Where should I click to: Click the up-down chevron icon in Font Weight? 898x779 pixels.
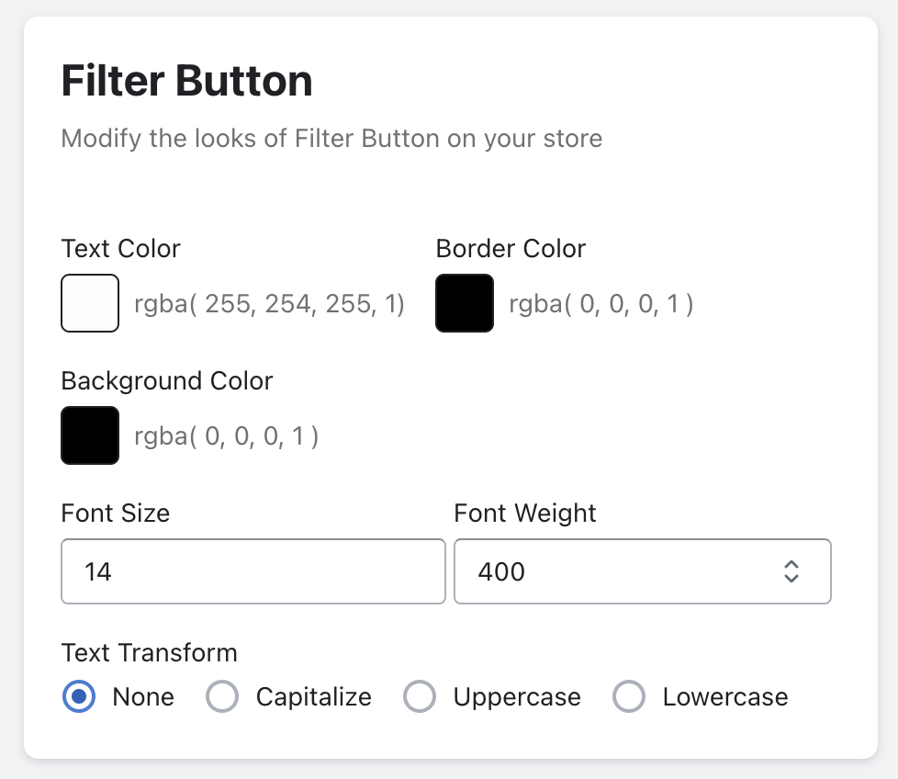(791, 571)
